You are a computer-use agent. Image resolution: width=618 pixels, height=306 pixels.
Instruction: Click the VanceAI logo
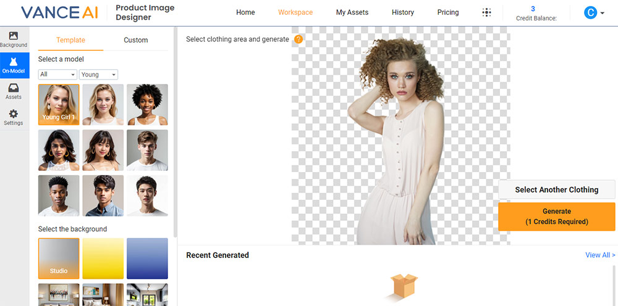point(59,12)
